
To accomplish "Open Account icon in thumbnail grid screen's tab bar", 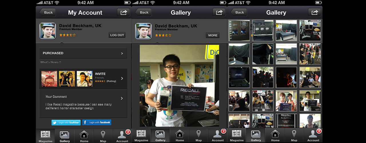I will (313, 136).
